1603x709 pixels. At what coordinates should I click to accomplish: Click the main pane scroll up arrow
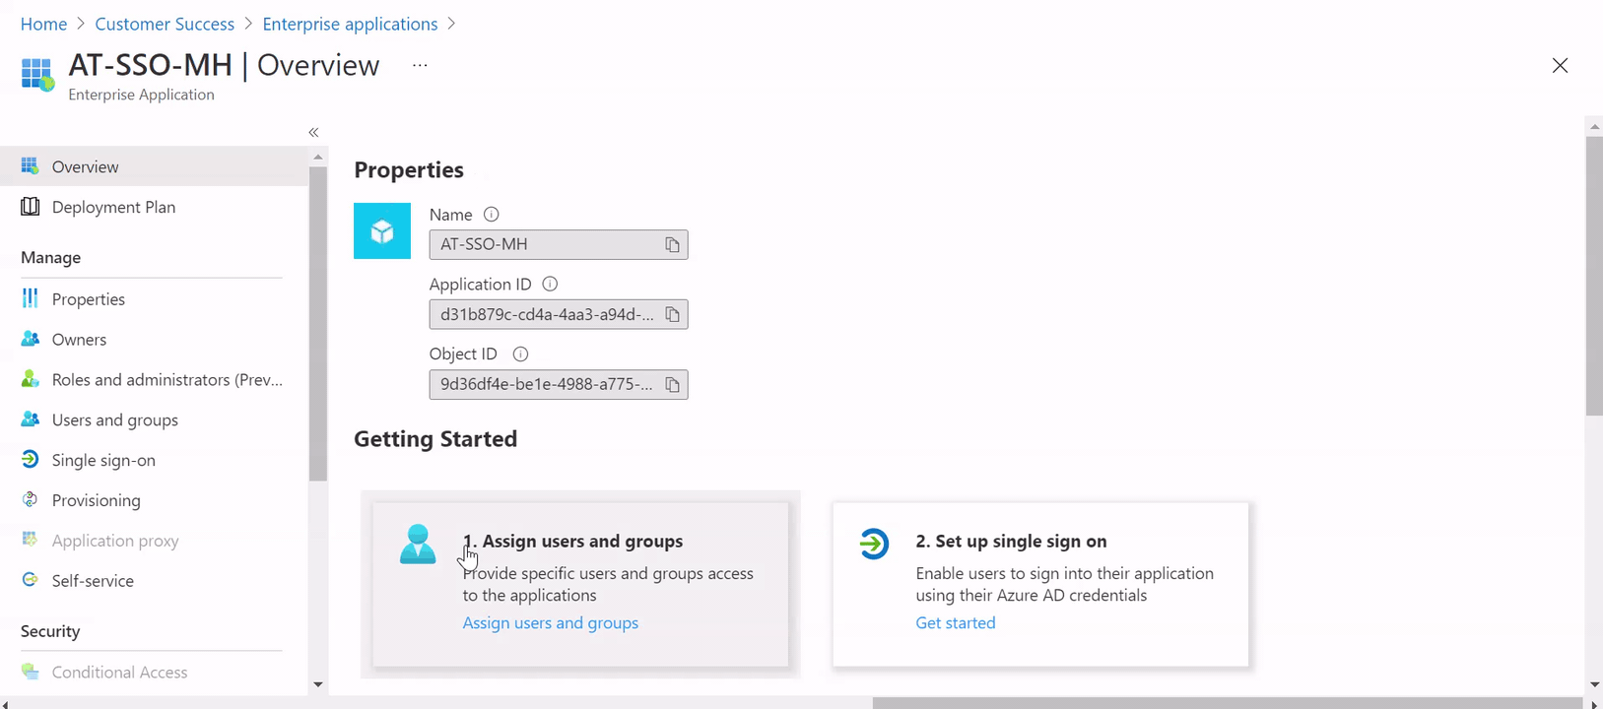click(x=1594, y=127)
